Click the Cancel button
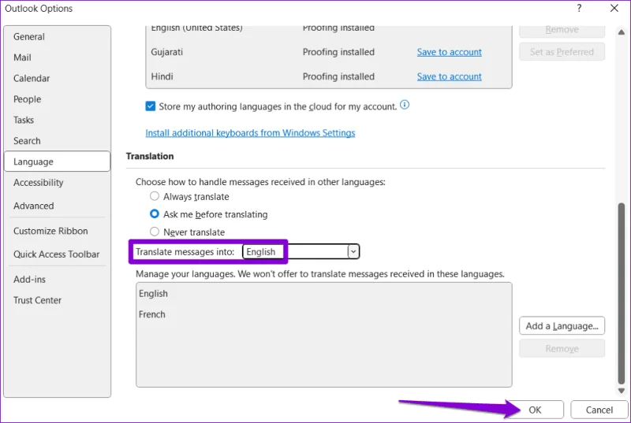Viewport: 631px width, 423px height. tap(599, 410)
